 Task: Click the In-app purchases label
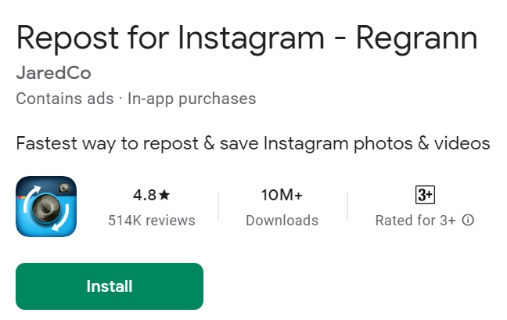192,99
